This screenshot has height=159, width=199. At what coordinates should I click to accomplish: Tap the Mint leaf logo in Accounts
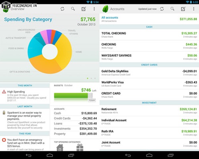[105, 9]
